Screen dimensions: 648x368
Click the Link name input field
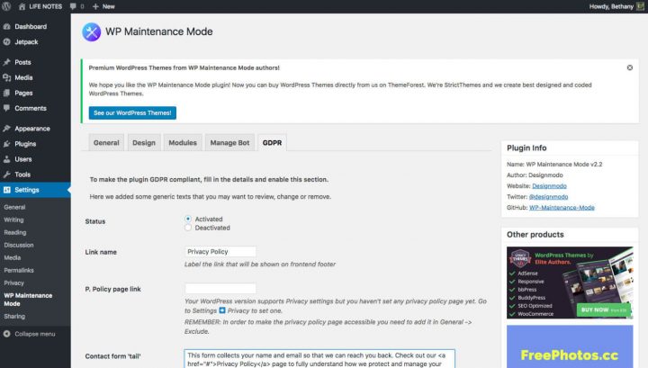220,252
